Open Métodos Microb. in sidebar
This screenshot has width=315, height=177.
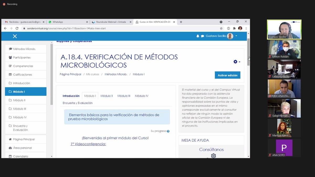click(x=26, y=49)
